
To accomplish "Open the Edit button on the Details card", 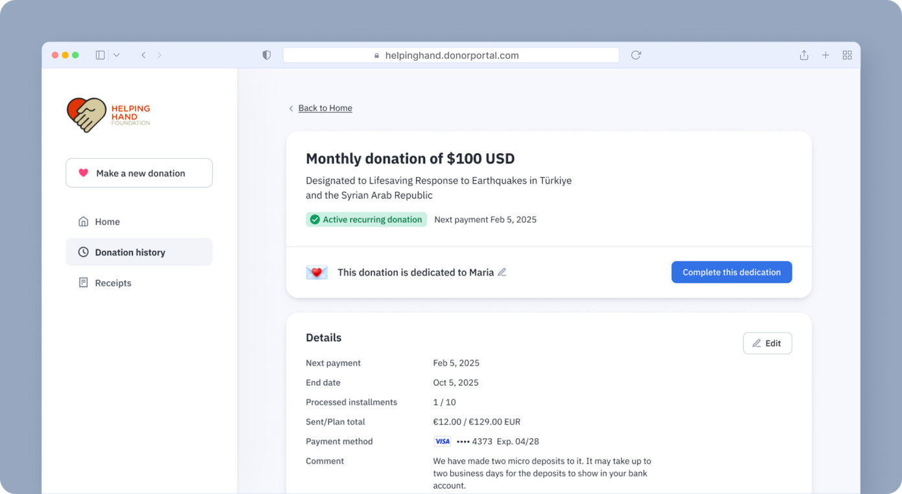I will (x=767, y=343).
